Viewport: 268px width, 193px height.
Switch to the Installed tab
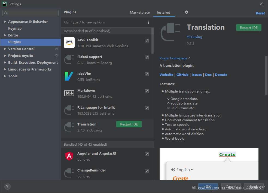coord(164,13)
